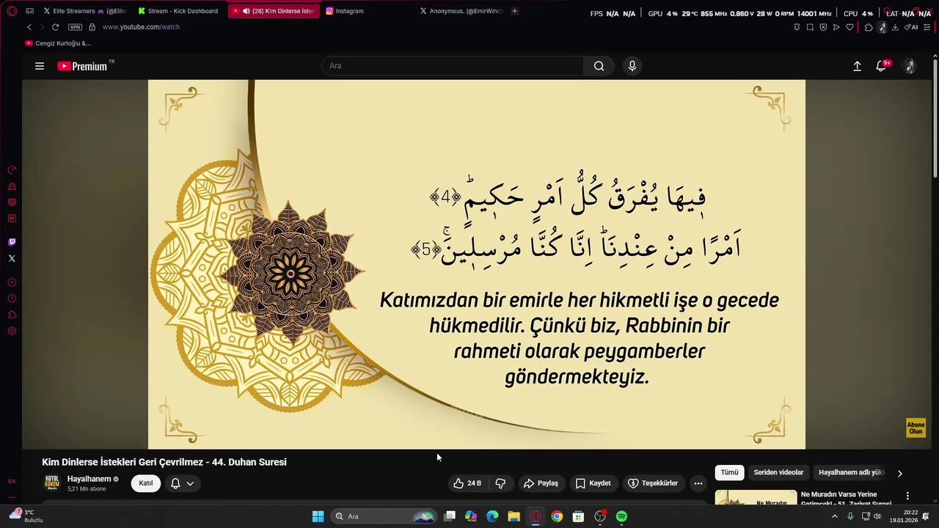Open options for Ne Muradın Varsa video

pos(907,496)
